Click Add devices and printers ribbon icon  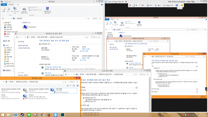(x=24, y=10)
